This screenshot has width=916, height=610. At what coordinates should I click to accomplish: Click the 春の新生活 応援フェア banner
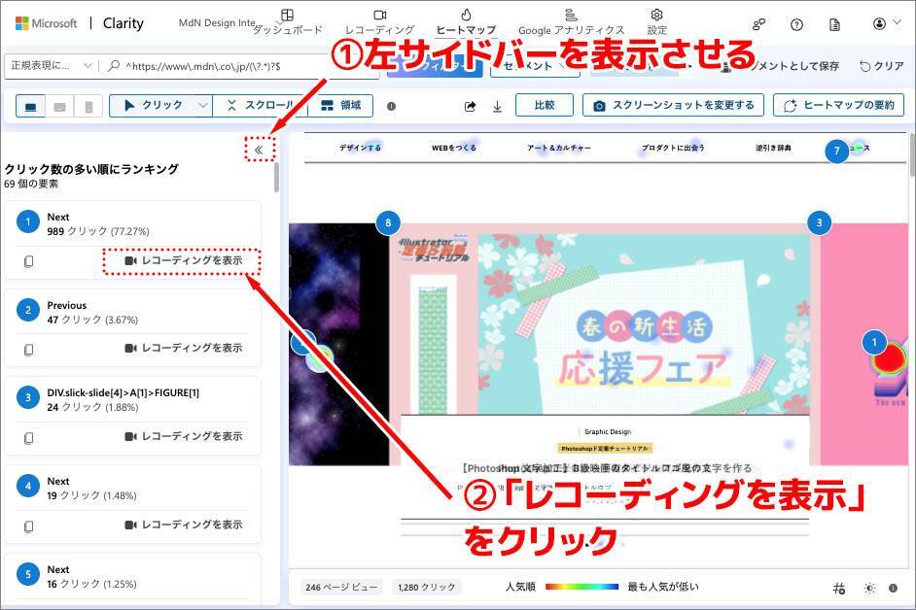tap(644, 324)
